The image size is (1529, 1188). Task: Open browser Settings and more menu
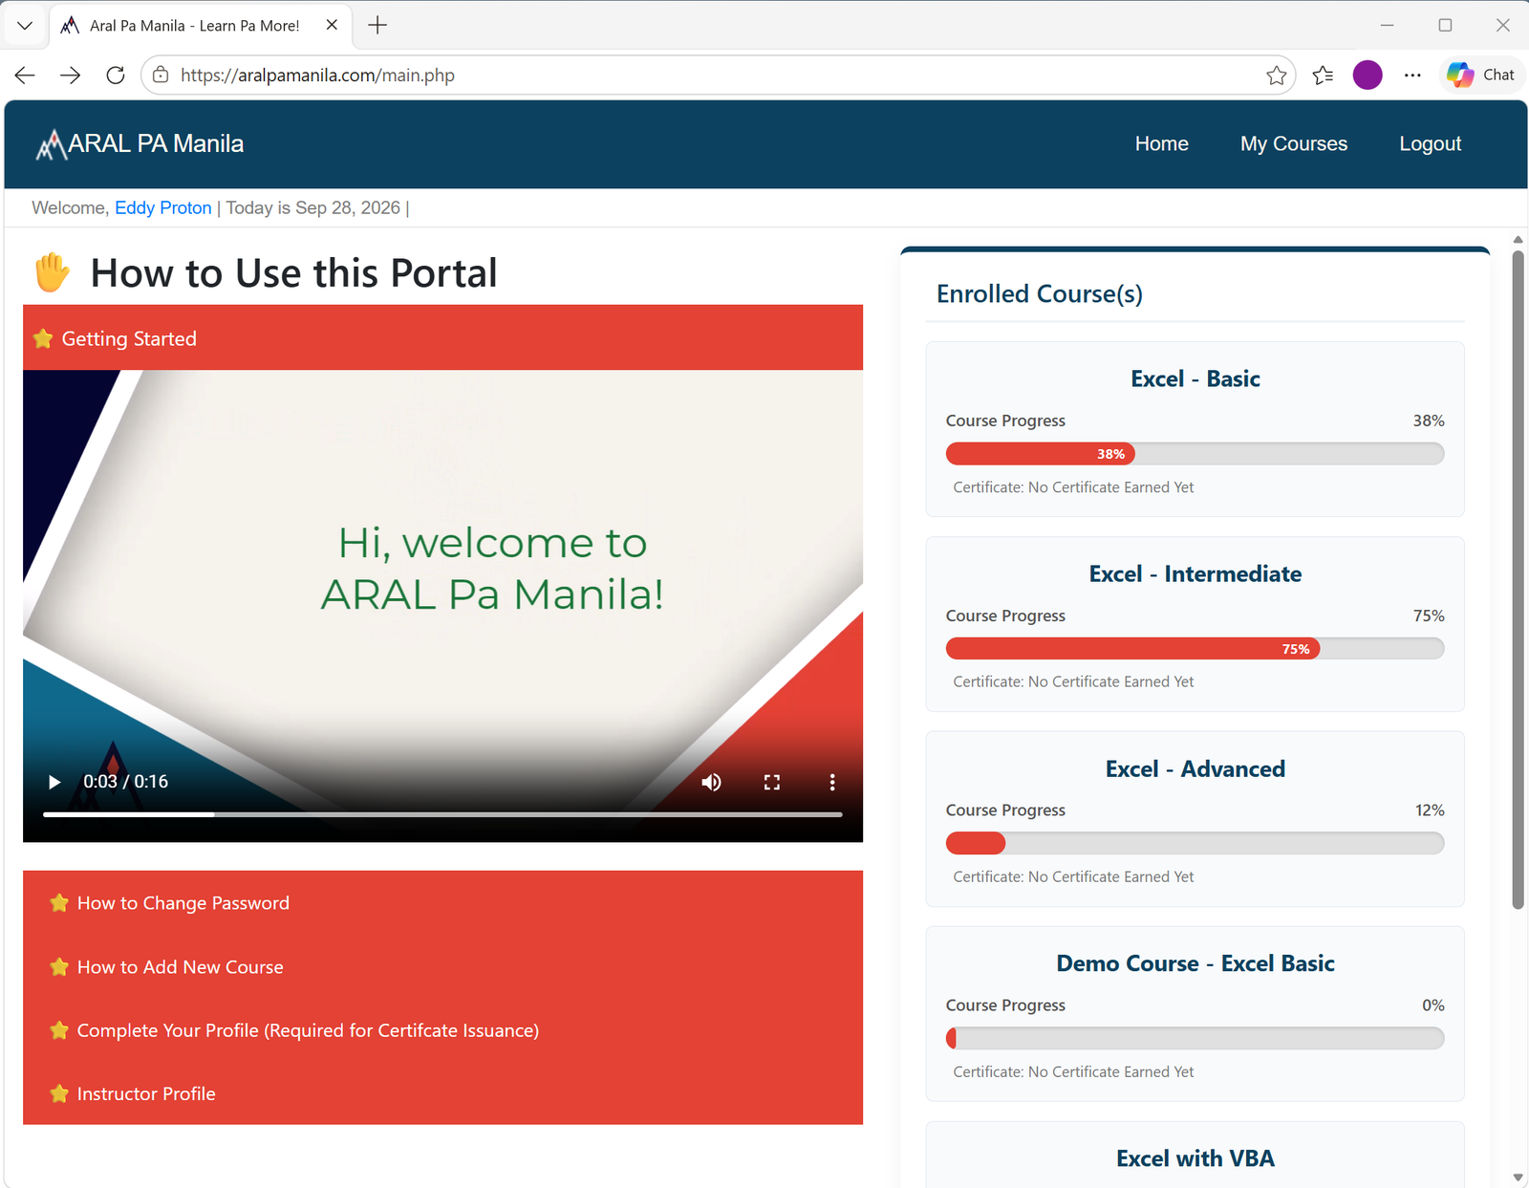(1412, 76)
